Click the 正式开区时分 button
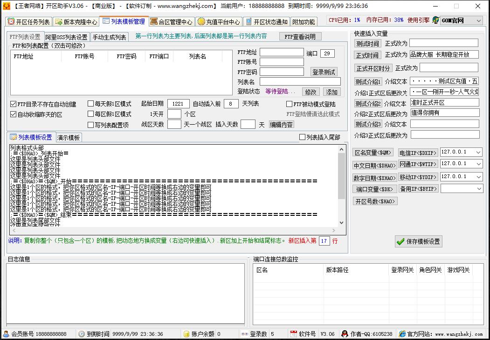 click(373, 68)
